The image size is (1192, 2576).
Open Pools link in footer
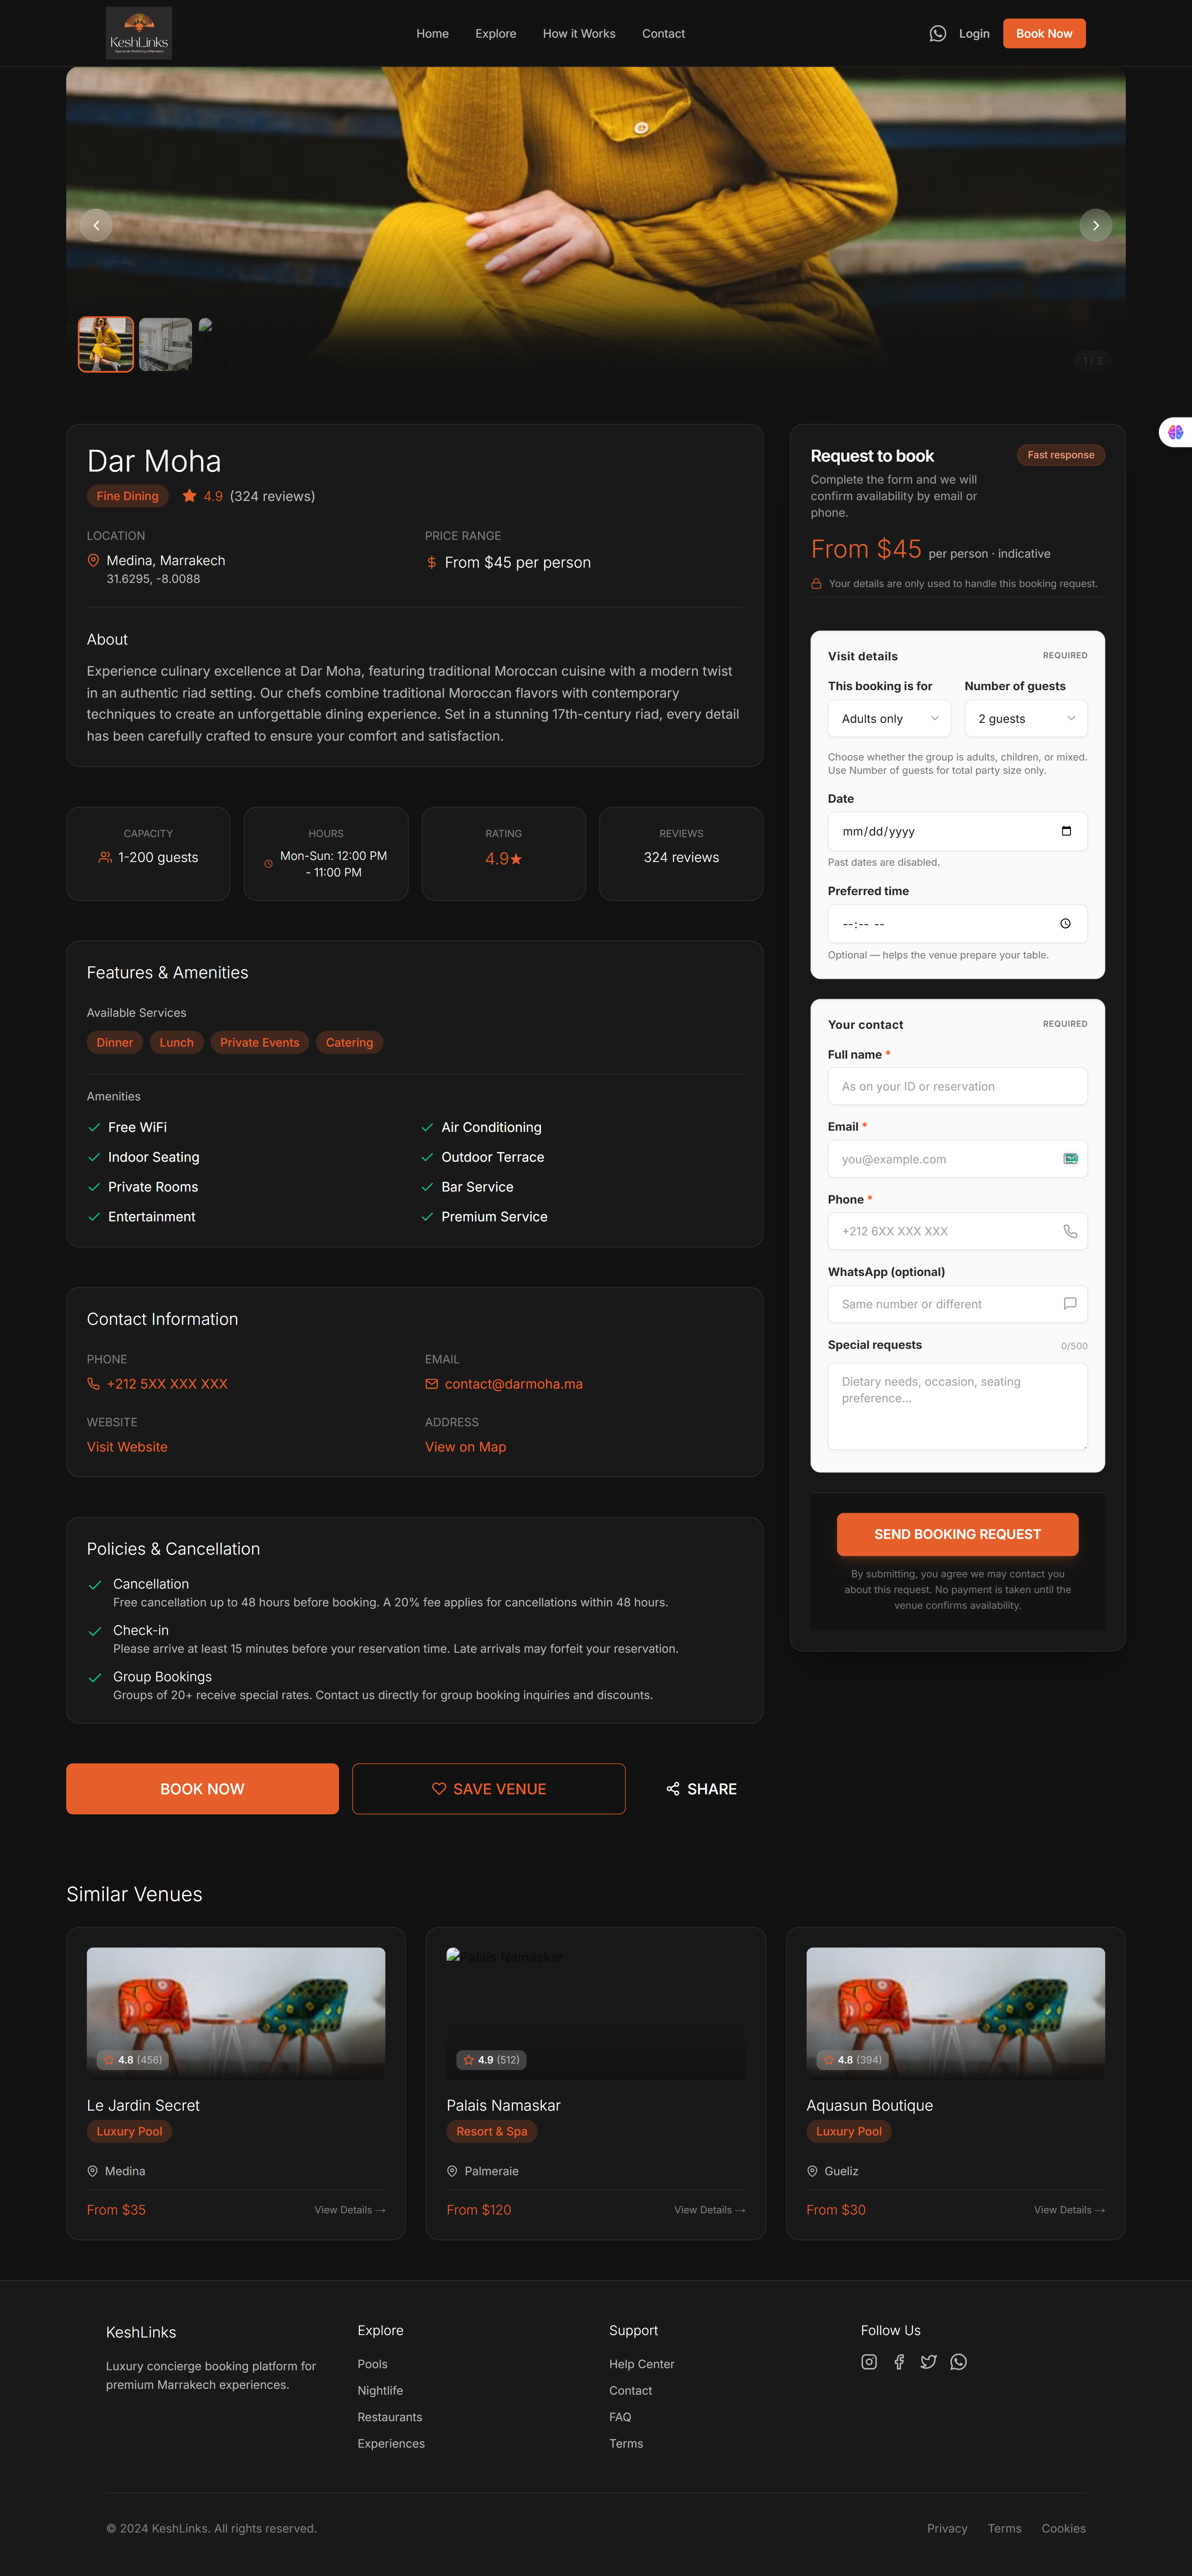point(372,2363)
